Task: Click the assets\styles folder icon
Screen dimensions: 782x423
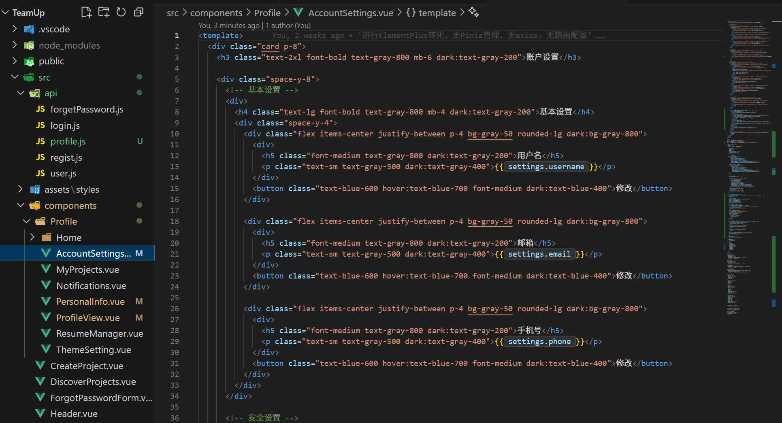Action: click(x=35, y=189)
